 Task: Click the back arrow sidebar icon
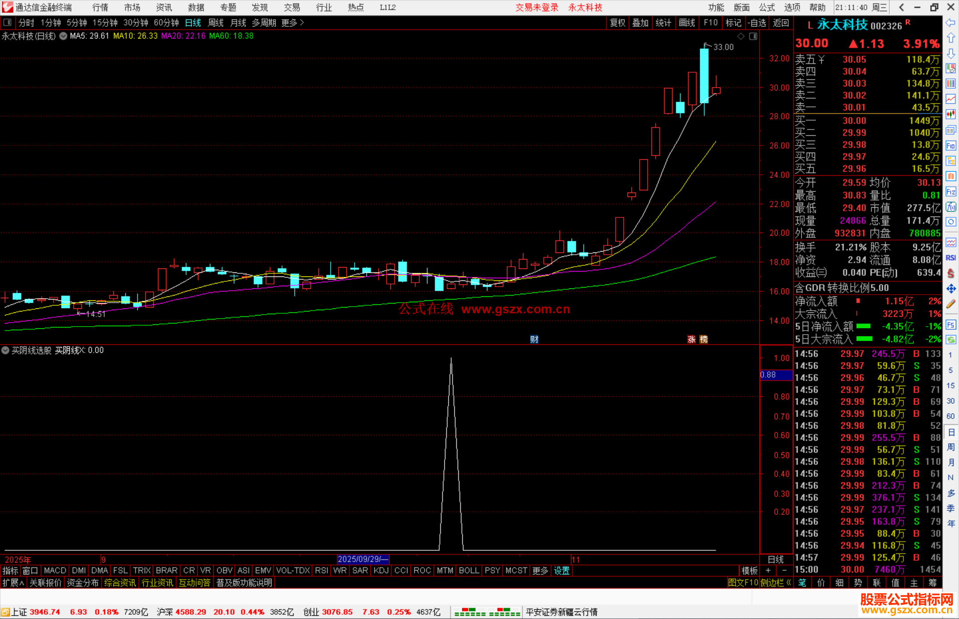click(951, 23)
